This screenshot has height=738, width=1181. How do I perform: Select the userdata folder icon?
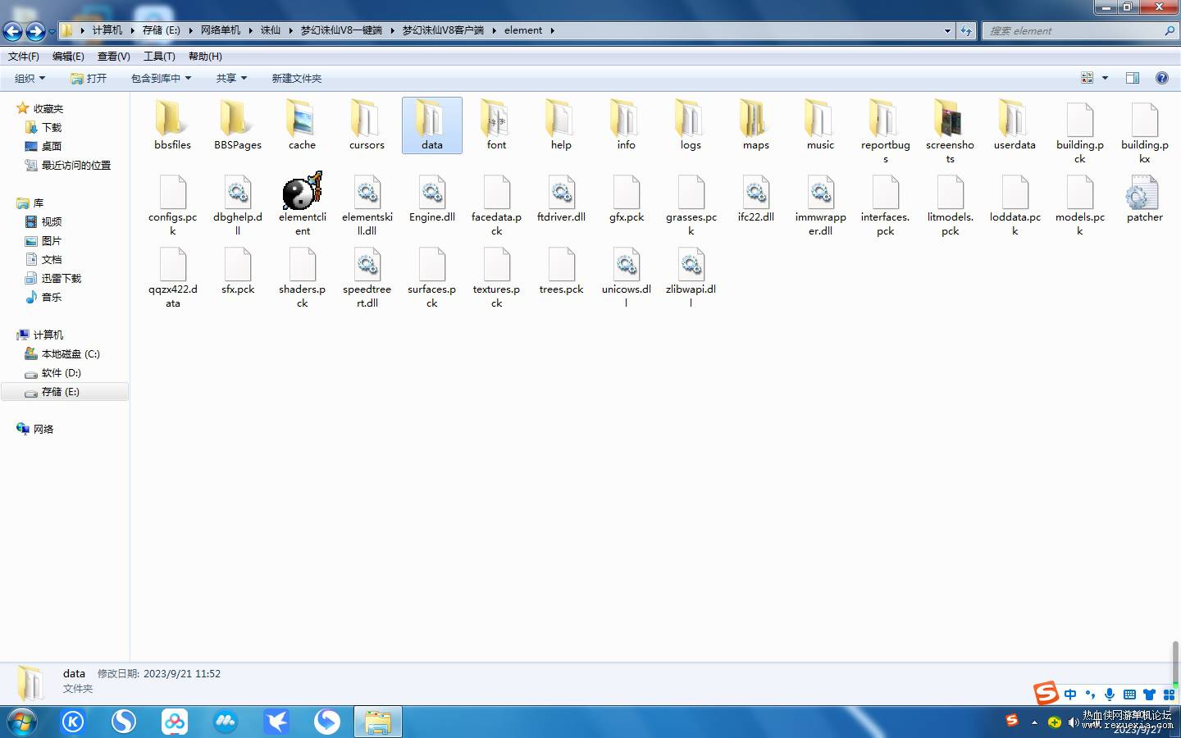(x=1015, y=119)
